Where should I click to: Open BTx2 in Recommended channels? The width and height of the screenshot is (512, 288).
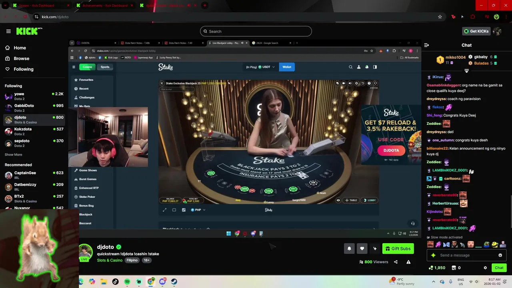(34, 198)
